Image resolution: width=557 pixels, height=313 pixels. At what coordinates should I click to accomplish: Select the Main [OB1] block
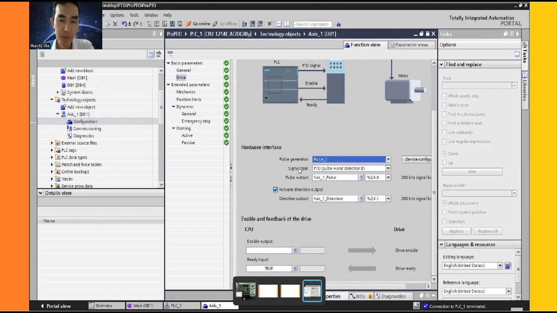pos(77,78)
